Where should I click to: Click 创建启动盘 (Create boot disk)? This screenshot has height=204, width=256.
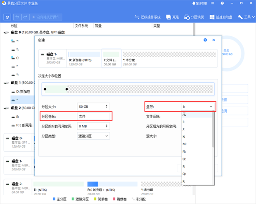(222, 17)
